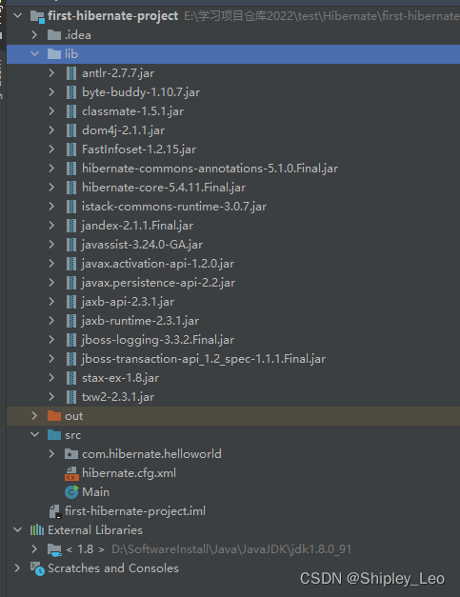
Task: Select the hibernate-core-5.4.11.Final.jar name
Action: (164, 188)
